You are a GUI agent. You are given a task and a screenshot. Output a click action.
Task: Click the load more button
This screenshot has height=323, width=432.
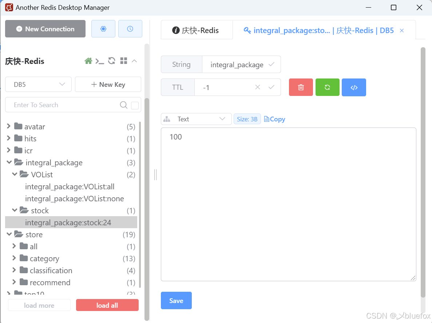click(39, 305)
